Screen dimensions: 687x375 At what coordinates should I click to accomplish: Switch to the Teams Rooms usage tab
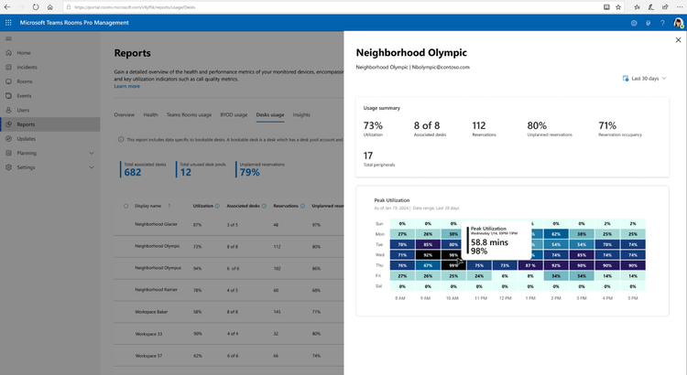pyautogui.click(x=189, y=115)
